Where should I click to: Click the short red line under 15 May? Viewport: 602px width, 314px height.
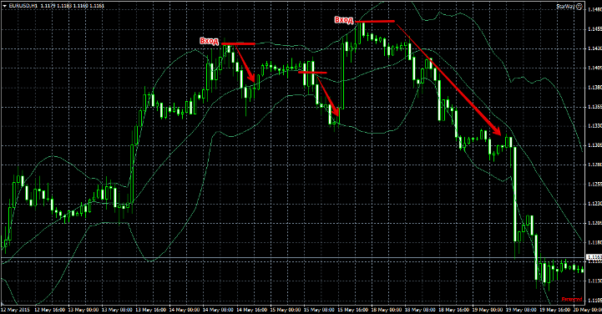(312, 72)
